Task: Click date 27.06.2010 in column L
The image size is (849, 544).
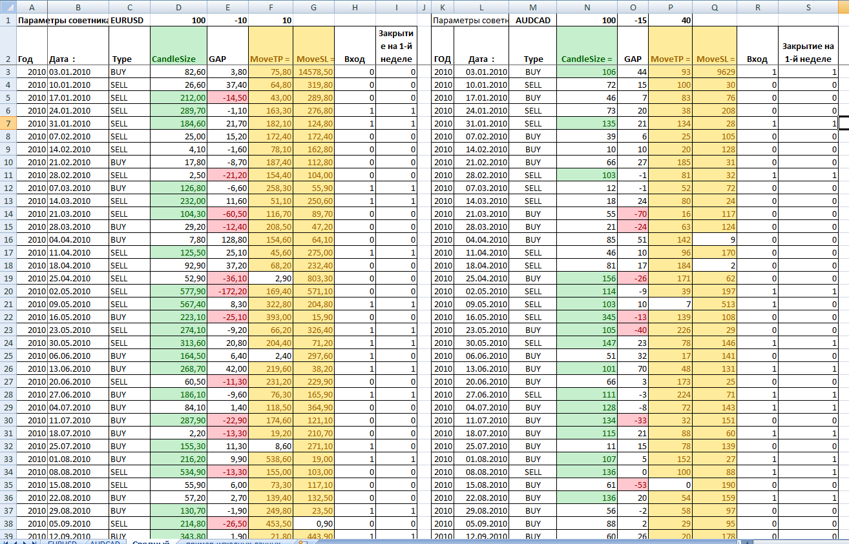Action: 481,394
